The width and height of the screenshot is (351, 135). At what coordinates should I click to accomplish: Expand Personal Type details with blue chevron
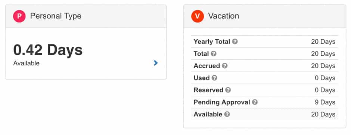pyautogui.click(x=156, y=63)
